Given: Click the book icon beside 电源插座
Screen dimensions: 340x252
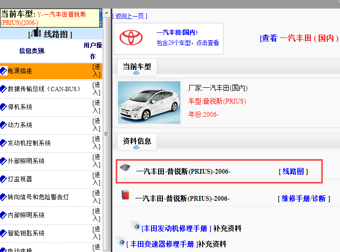Looking at the screenshot, I should (3, 71).
